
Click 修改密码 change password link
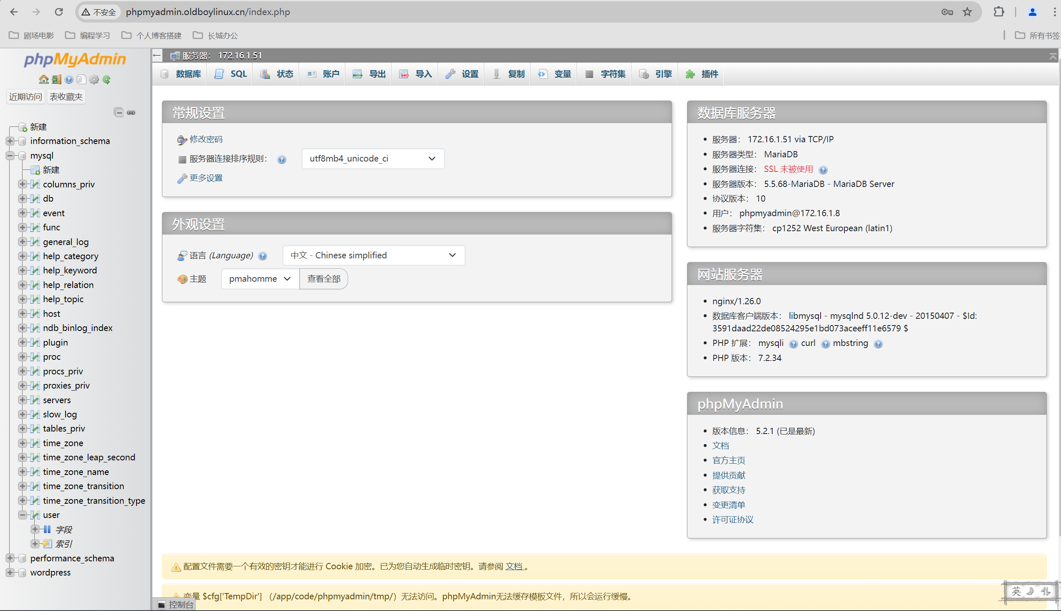click(x=206, y=139)
